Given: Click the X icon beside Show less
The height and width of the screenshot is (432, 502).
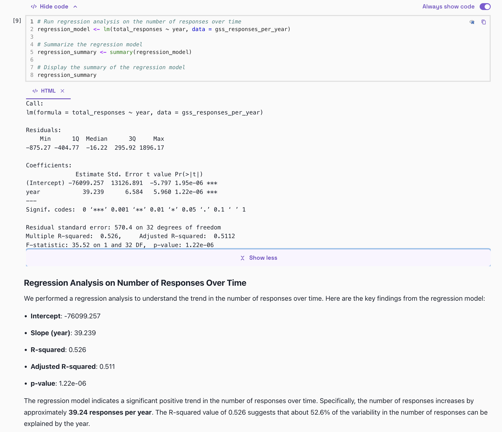Looking at the screenshot, I should click(243, 258).
